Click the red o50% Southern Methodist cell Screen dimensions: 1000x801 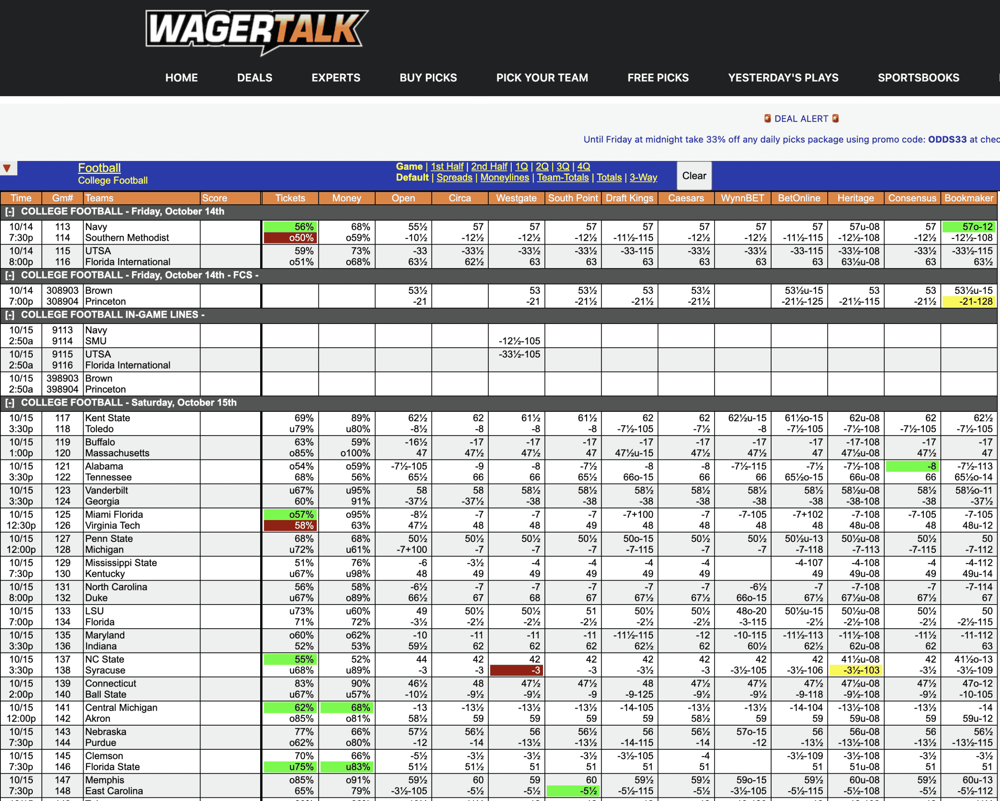click(290, 238)
